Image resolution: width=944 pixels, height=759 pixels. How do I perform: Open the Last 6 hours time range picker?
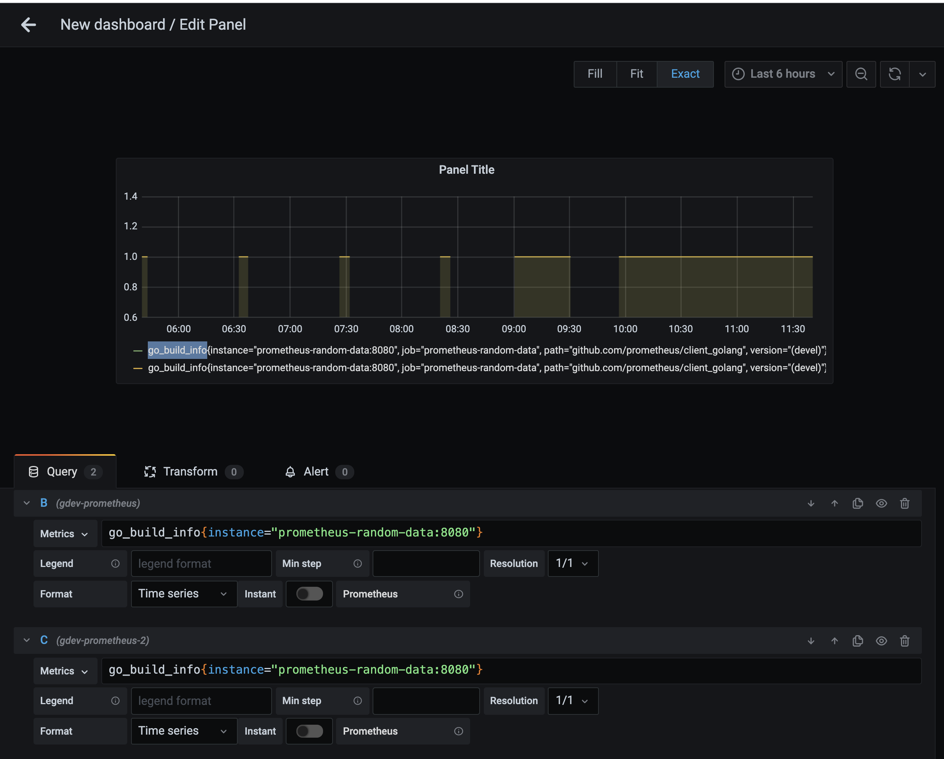click(783, 74)
